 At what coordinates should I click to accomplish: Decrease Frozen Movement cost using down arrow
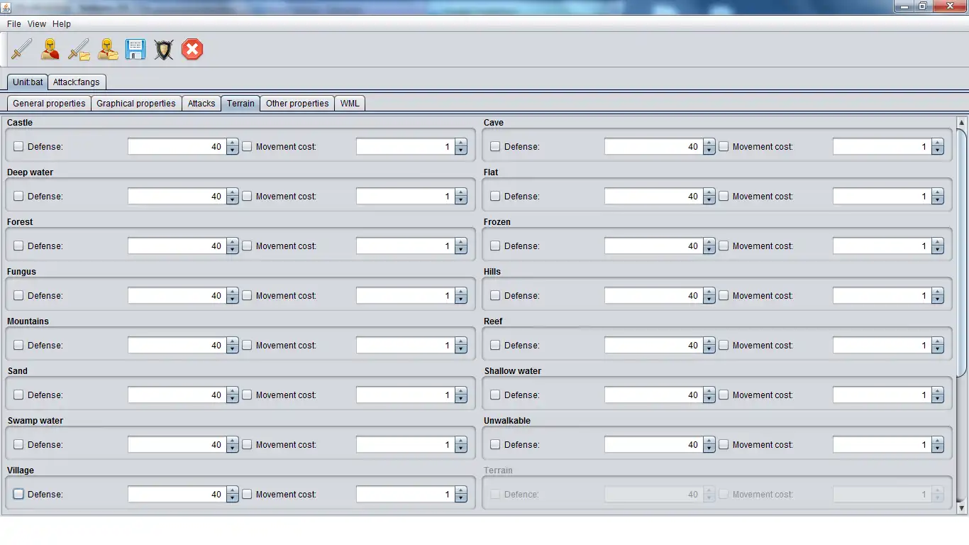pyautogui.click(x=938, y=251)
